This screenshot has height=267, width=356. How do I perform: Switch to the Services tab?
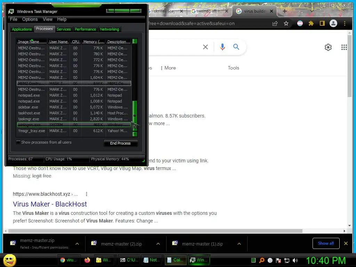click(x=64, y=29)
